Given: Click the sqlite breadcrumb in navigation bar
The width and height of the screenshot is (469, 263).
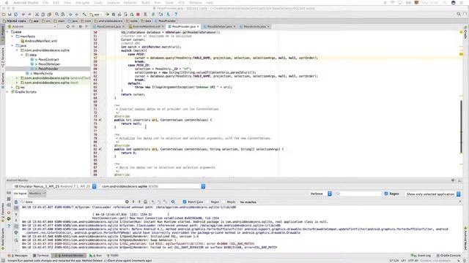Looking at the screenshot, I should [132, 21].
